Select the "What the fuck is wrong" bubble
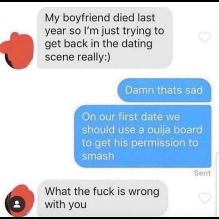This screenshot has width=219, height=219. click(x=103, y=198)
